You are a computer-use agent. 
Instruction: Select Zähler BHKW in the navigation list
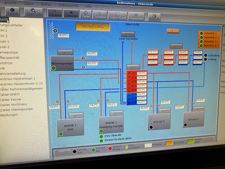point(10,94)
